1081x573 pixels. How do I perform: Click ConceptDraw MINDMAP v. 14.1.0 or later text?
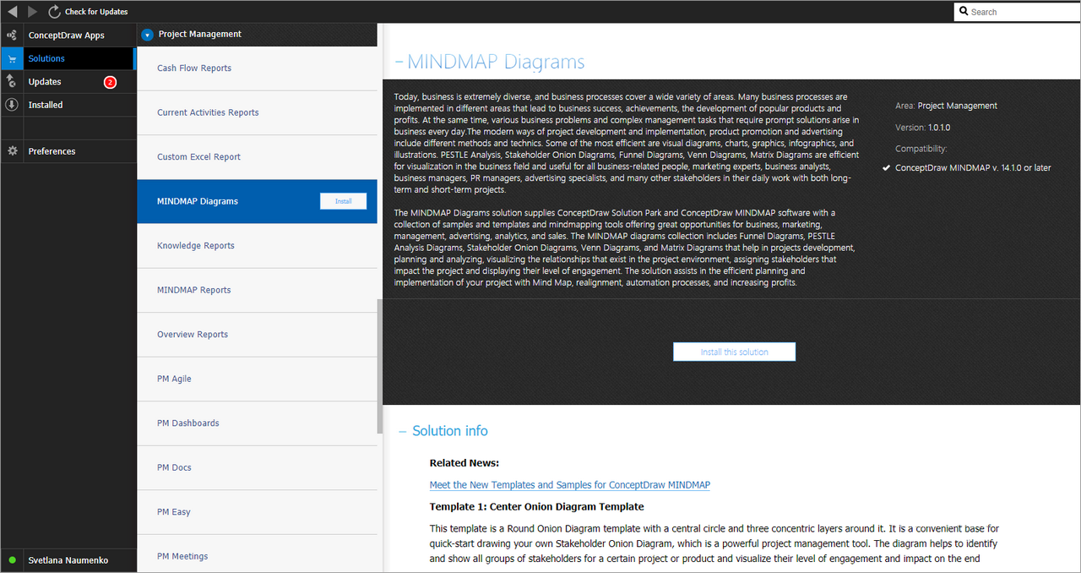[973, 168]
